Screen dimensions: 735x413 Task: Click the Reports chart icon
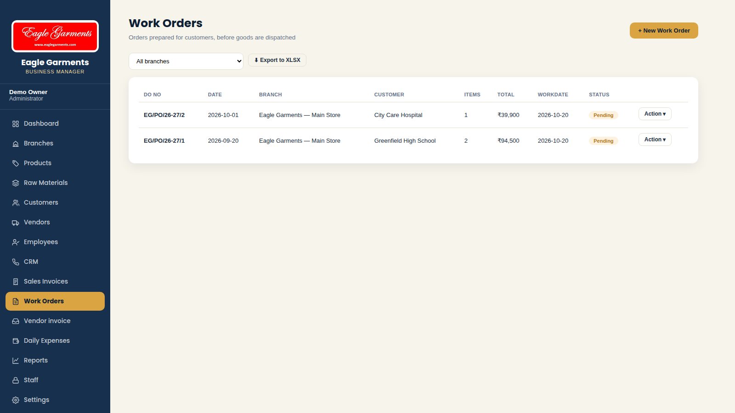coord(16,361)
